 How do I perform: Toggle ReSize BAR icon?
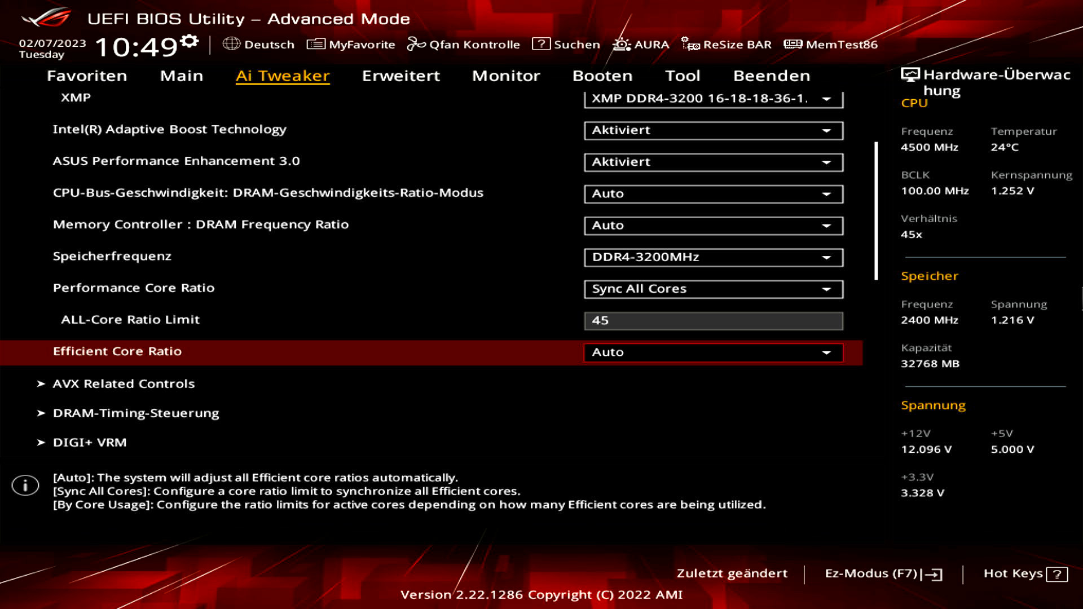(x=690, y=44)
